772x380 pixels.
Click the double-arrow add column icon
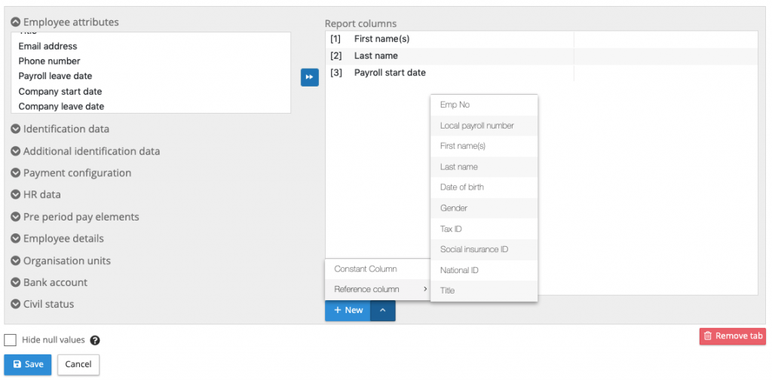(309, 77)
